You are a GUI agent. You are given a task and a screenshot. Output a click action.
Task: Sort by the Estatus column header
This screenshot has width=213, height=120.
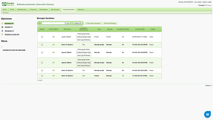[153, 29]
